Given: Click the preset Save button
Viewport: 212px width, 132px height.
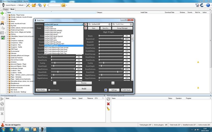Looking at the screenshot, I should pos(94,28).
